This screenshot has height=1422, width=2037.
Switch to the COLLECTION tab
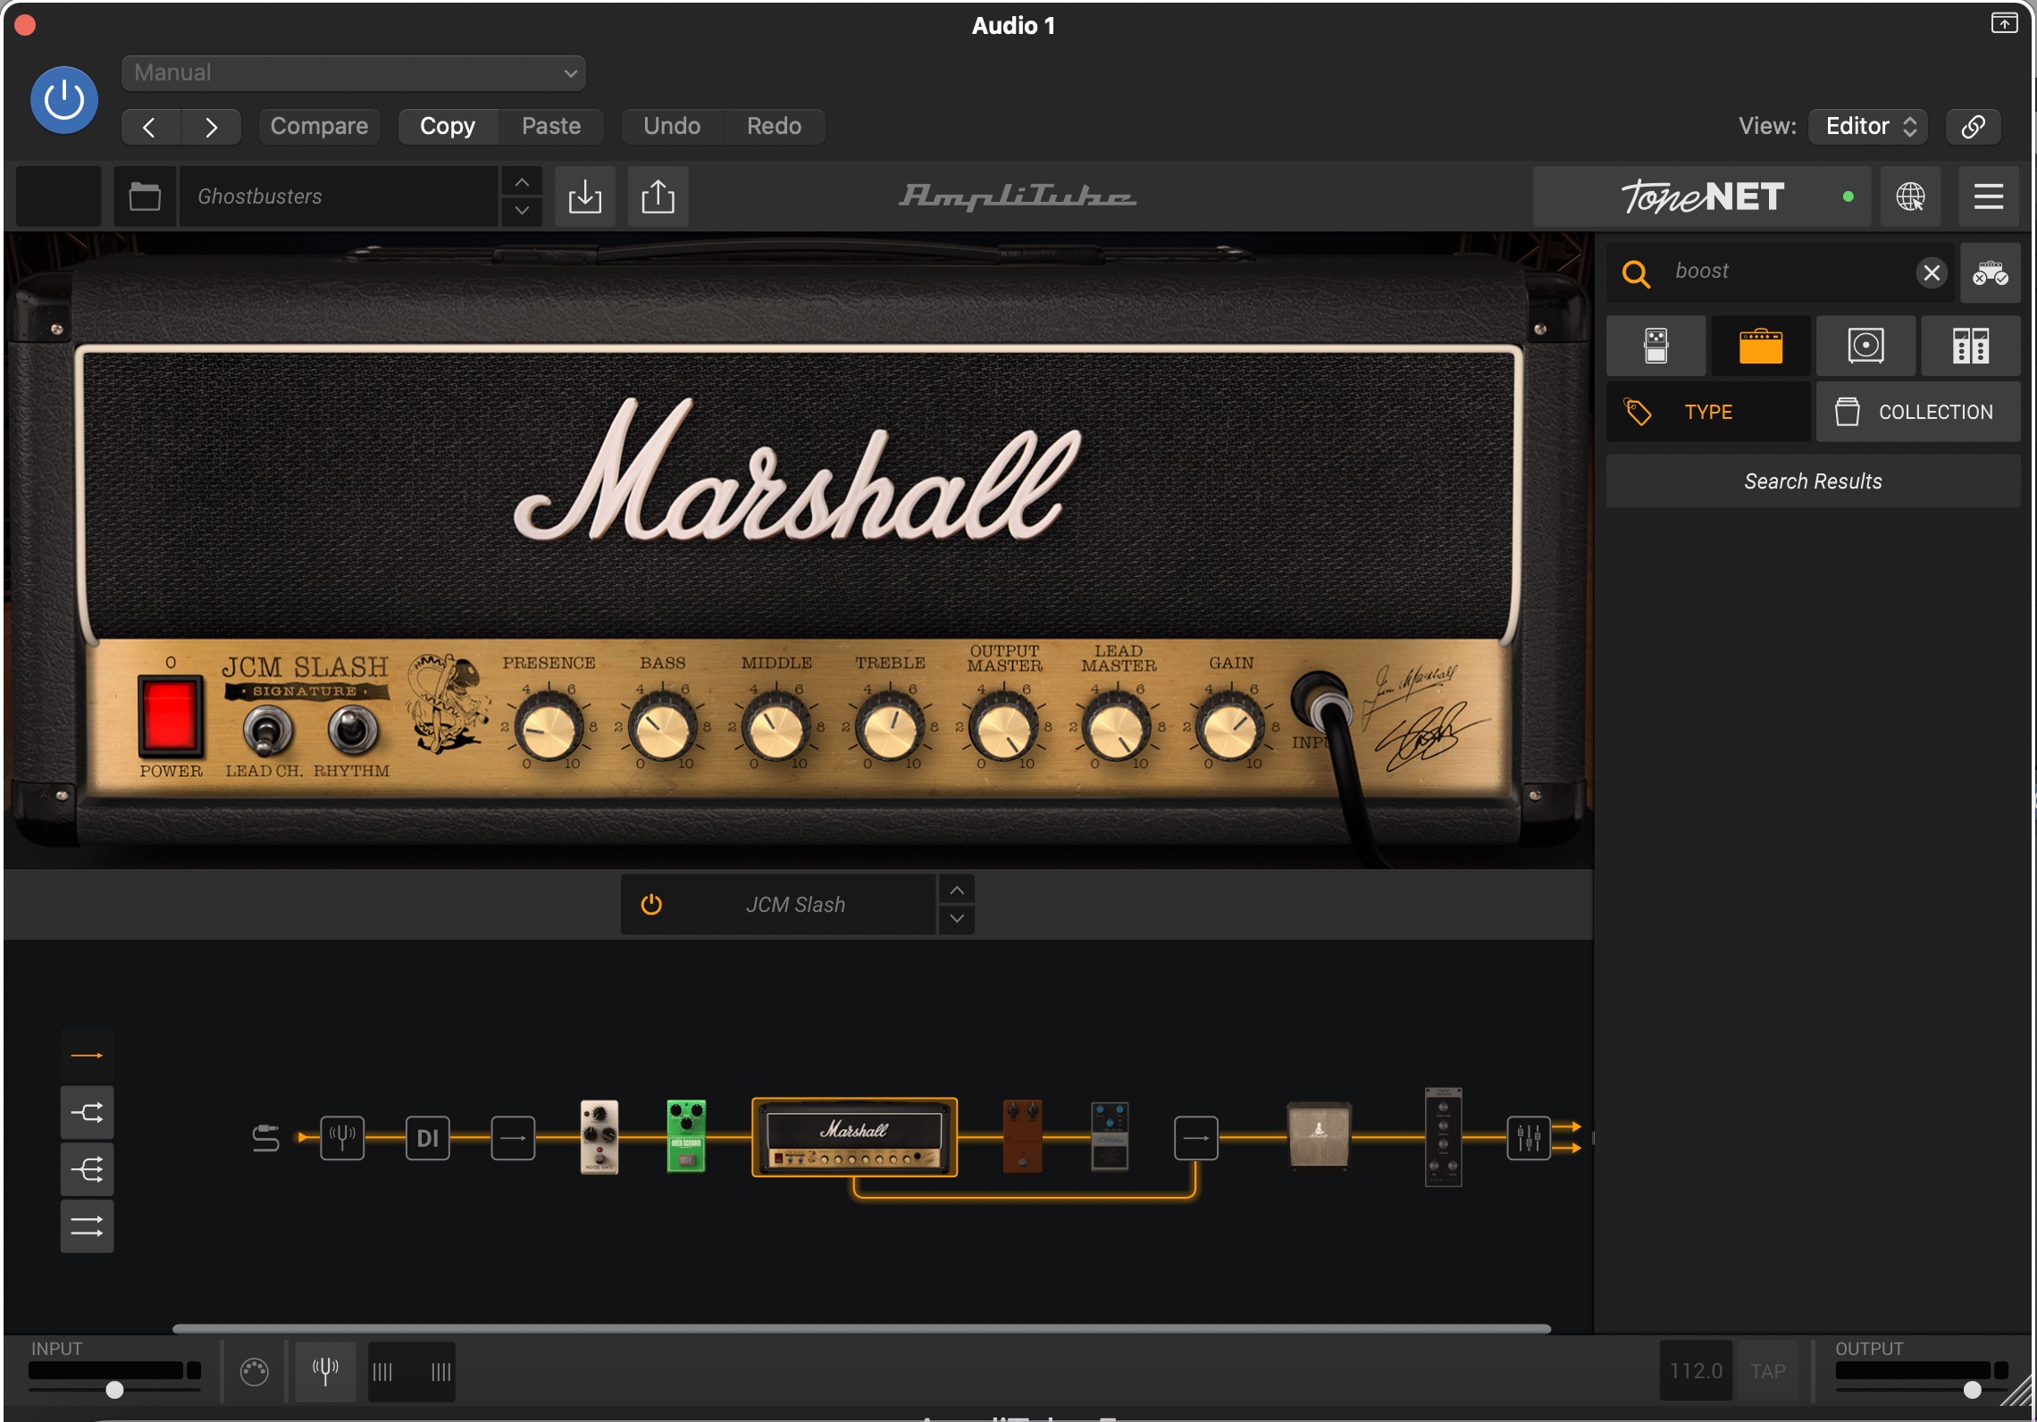1918,412
